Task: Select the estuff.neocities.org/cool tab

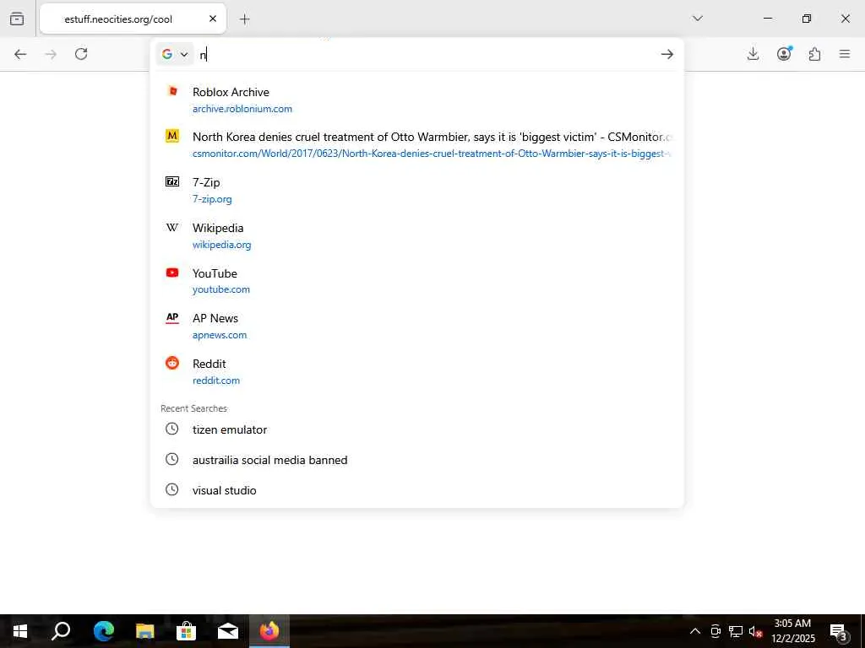Action: pos(133,19)
